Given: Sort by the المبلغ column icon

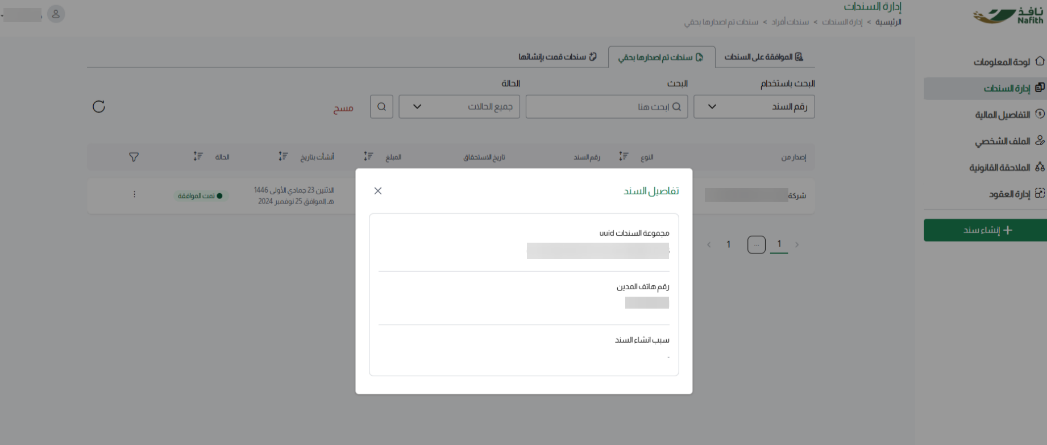Looking at the screenshot, I should 368,156.
